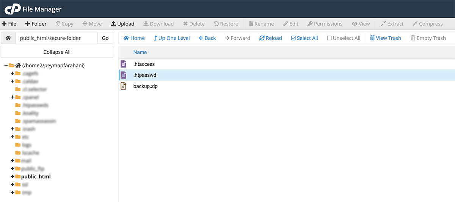The image size is (455, 202).
Task: Navigate to Home in the file pane
Action: [134, 38]
